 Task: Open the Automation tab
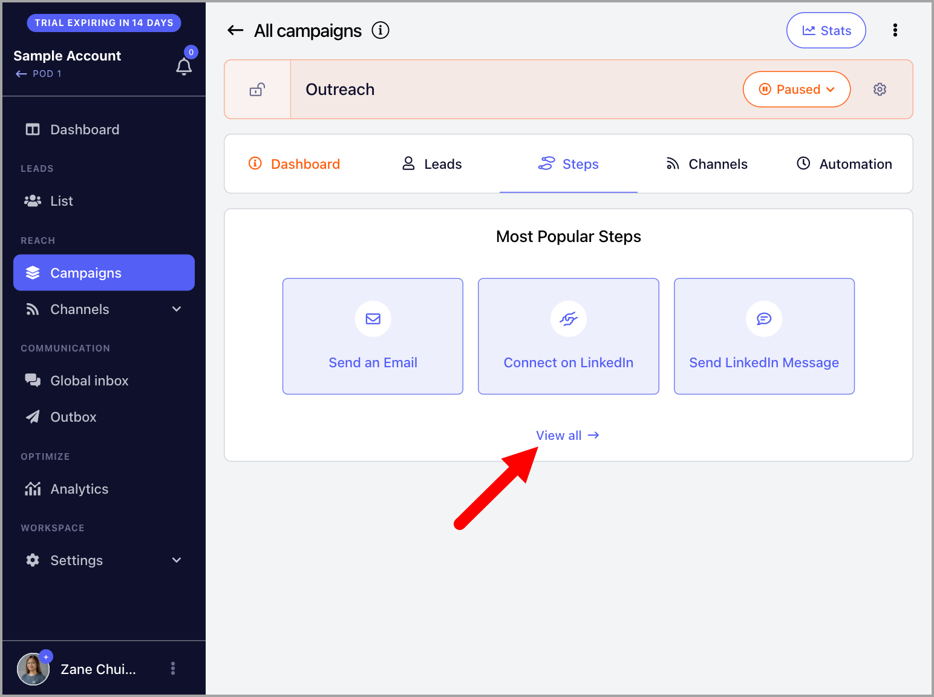click(x=844, y=164)
